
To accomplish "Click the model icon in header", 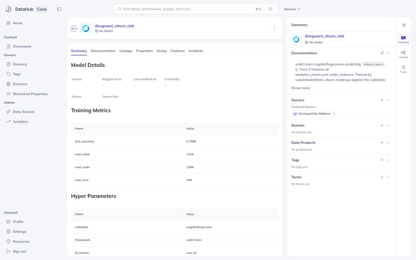I will (x=86, y=28).
